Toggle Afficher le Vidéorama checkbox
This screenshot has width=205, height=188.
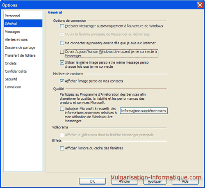pyautogui.click(x=62, y=135)
